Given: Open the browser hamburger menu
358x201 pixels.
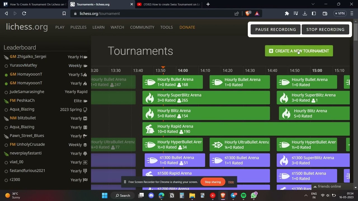Looking at the screenshot, I should pyautogui.click(x=352, y=13).
